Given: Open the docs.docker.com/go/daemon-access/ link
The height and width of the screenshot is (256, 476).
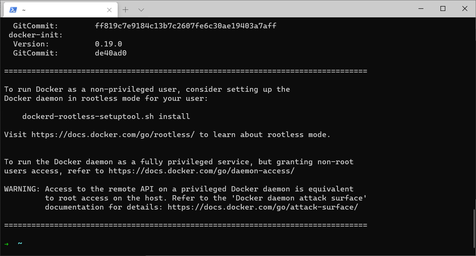Looking at the screenshot, I should [201, 171].
